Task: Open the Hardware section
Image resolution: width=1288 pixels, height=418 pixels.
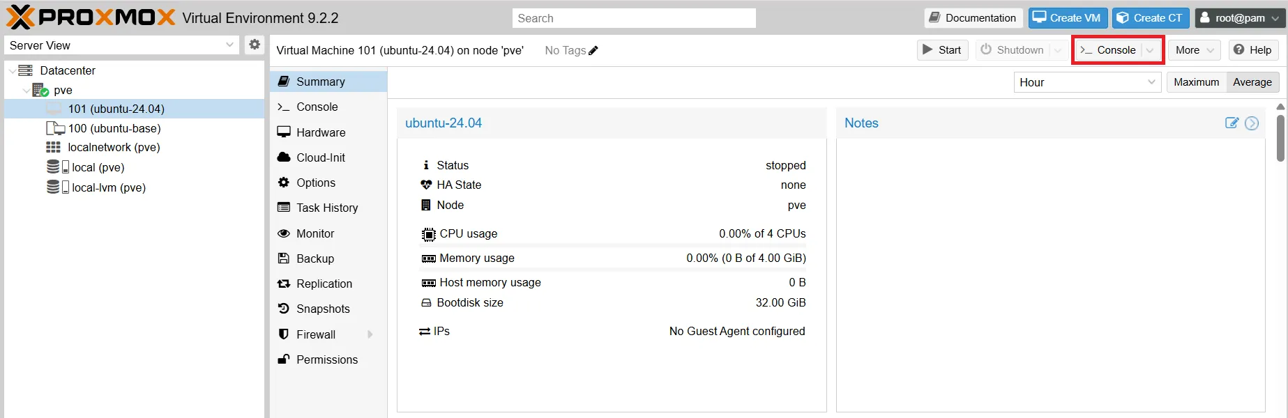Action: (x=328, y=132)
